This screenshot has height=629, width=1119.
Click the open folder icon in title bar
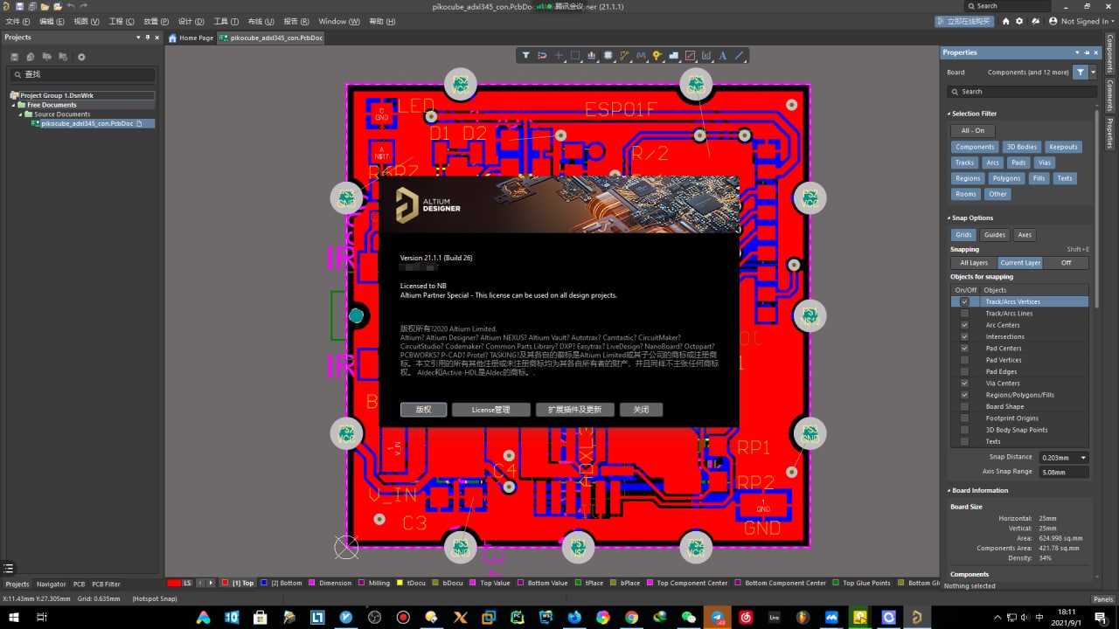click(x=45, y=6)
